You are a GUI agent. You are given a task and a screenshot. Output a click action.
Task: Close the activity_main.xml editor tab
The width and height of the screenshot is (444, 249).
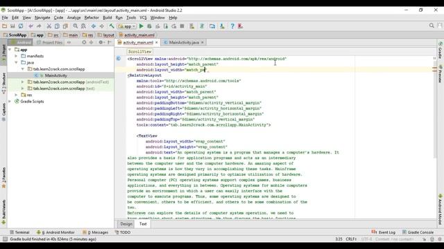pos(156,42)
